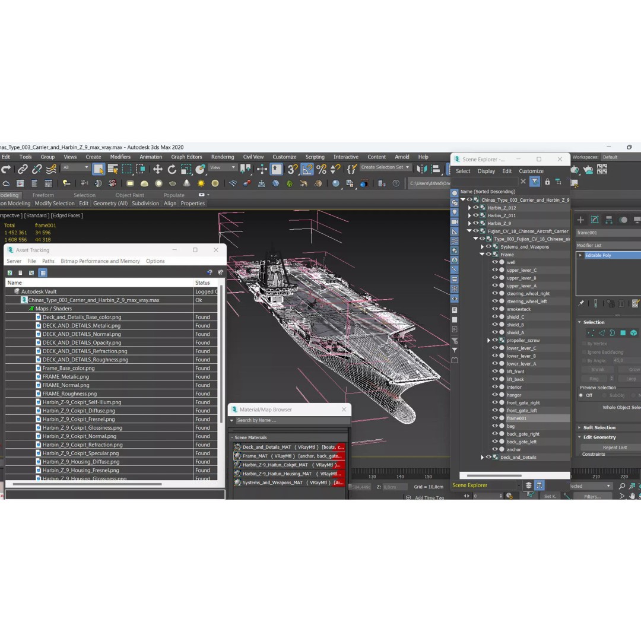This screenshot has height=641, width=641.
Task: Select the Off radio button under Preview Selection
Action: [581, 395]
